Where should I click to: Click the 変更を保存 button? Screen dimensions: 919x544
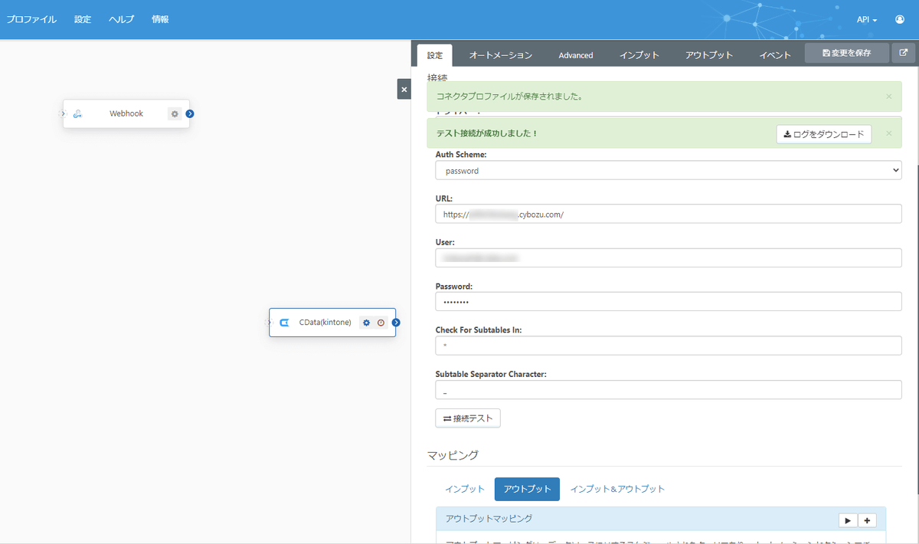point(847,53)
